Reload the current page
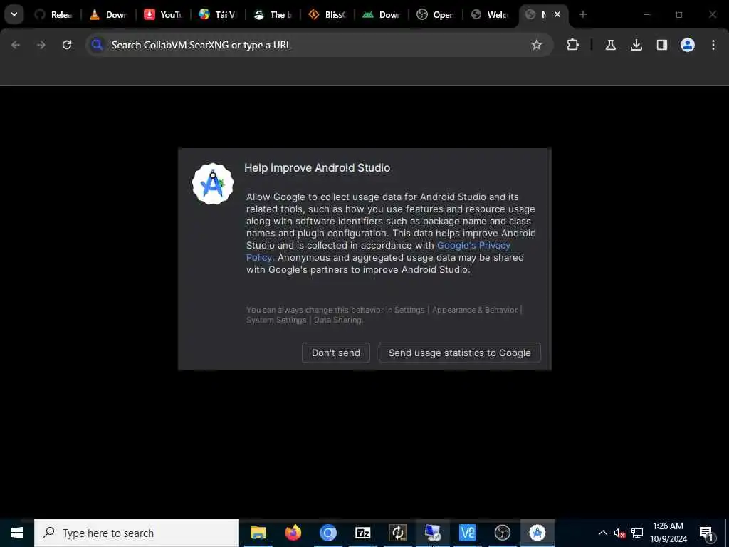Image resolution: width=729 pixels, height=547 pixels. (x=67, y=45)
